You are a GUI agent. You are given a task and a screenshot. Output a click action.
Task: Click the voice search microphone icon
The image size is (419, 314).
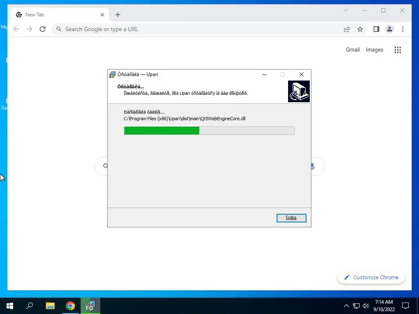(313, 166)
